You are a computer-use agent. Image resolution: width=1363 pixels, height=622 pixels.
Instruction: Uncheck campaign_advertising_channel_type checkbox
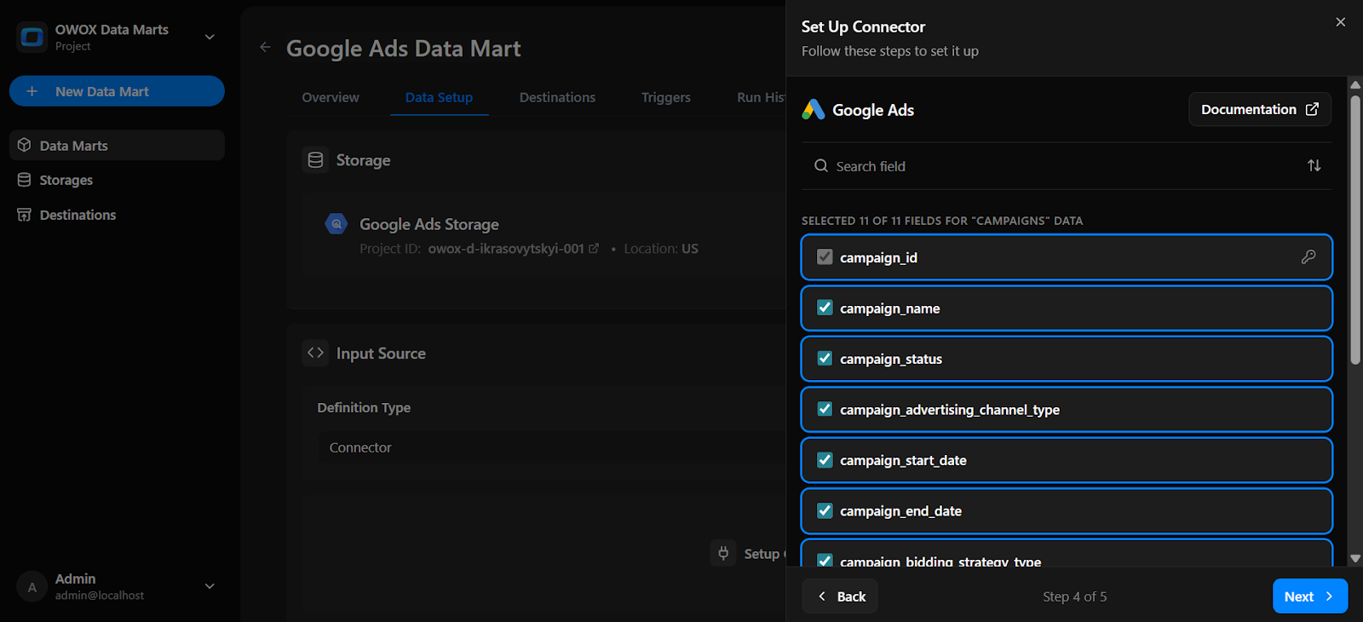point(825,409)
